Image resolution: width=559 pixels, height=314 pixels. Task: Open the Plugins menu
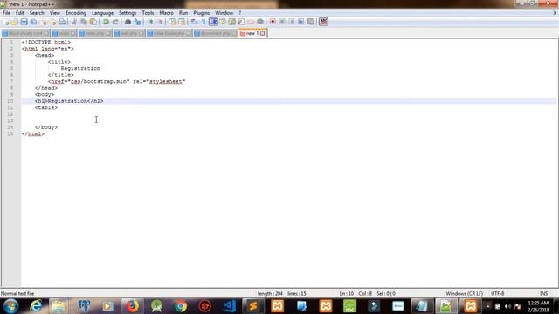[202, 13]
